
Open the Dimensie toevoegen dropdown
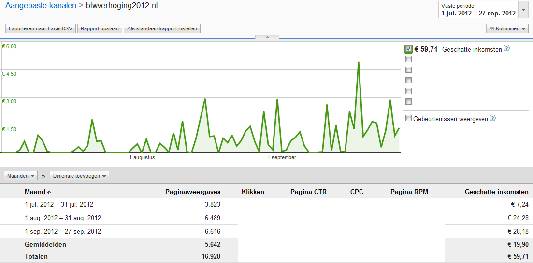[x=80, y=176]
